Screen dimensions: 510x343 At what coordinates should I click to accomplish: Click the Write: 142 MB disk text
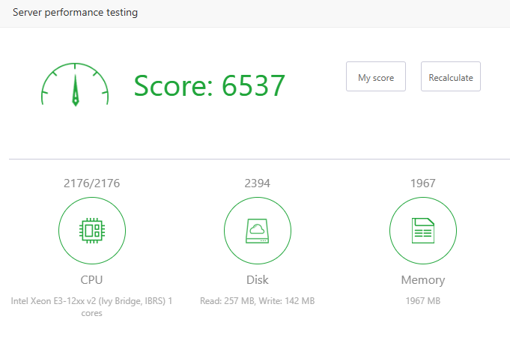coord(287,301)
